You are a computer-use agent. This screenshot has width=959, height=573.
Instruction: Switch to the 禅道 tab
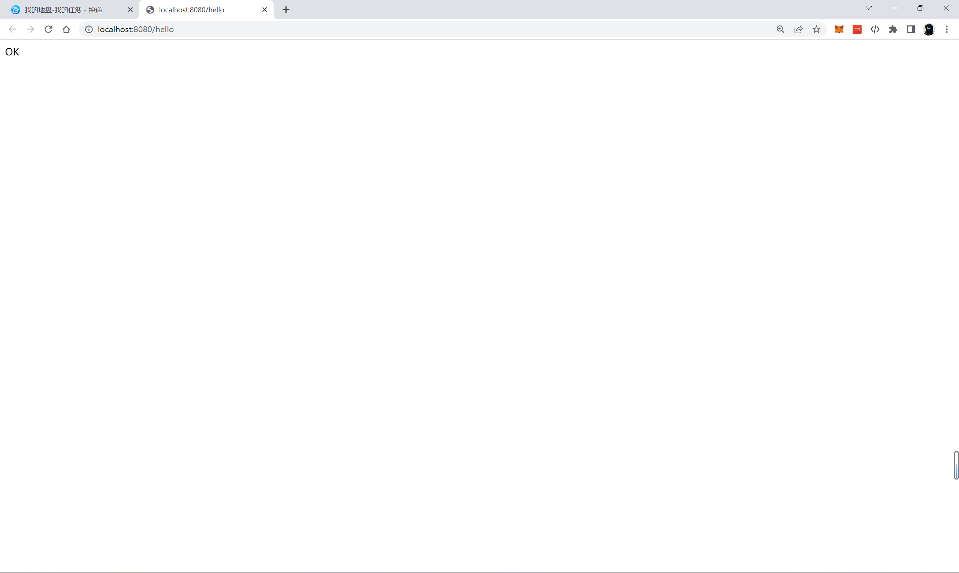click(x=64, y=10)
